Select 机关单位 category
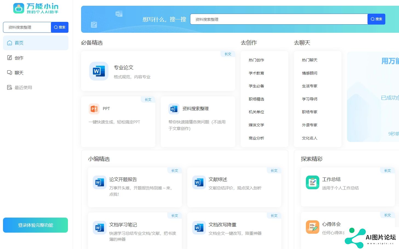Image resolution: width=399 pixels, height=249 pixels. [x=256, y=112]
